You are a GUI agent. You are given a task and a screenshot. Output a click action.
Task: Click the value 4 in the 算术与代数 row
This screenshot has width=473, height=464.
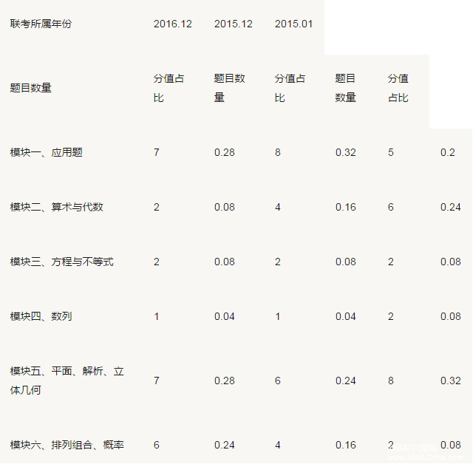pos(278,207)
